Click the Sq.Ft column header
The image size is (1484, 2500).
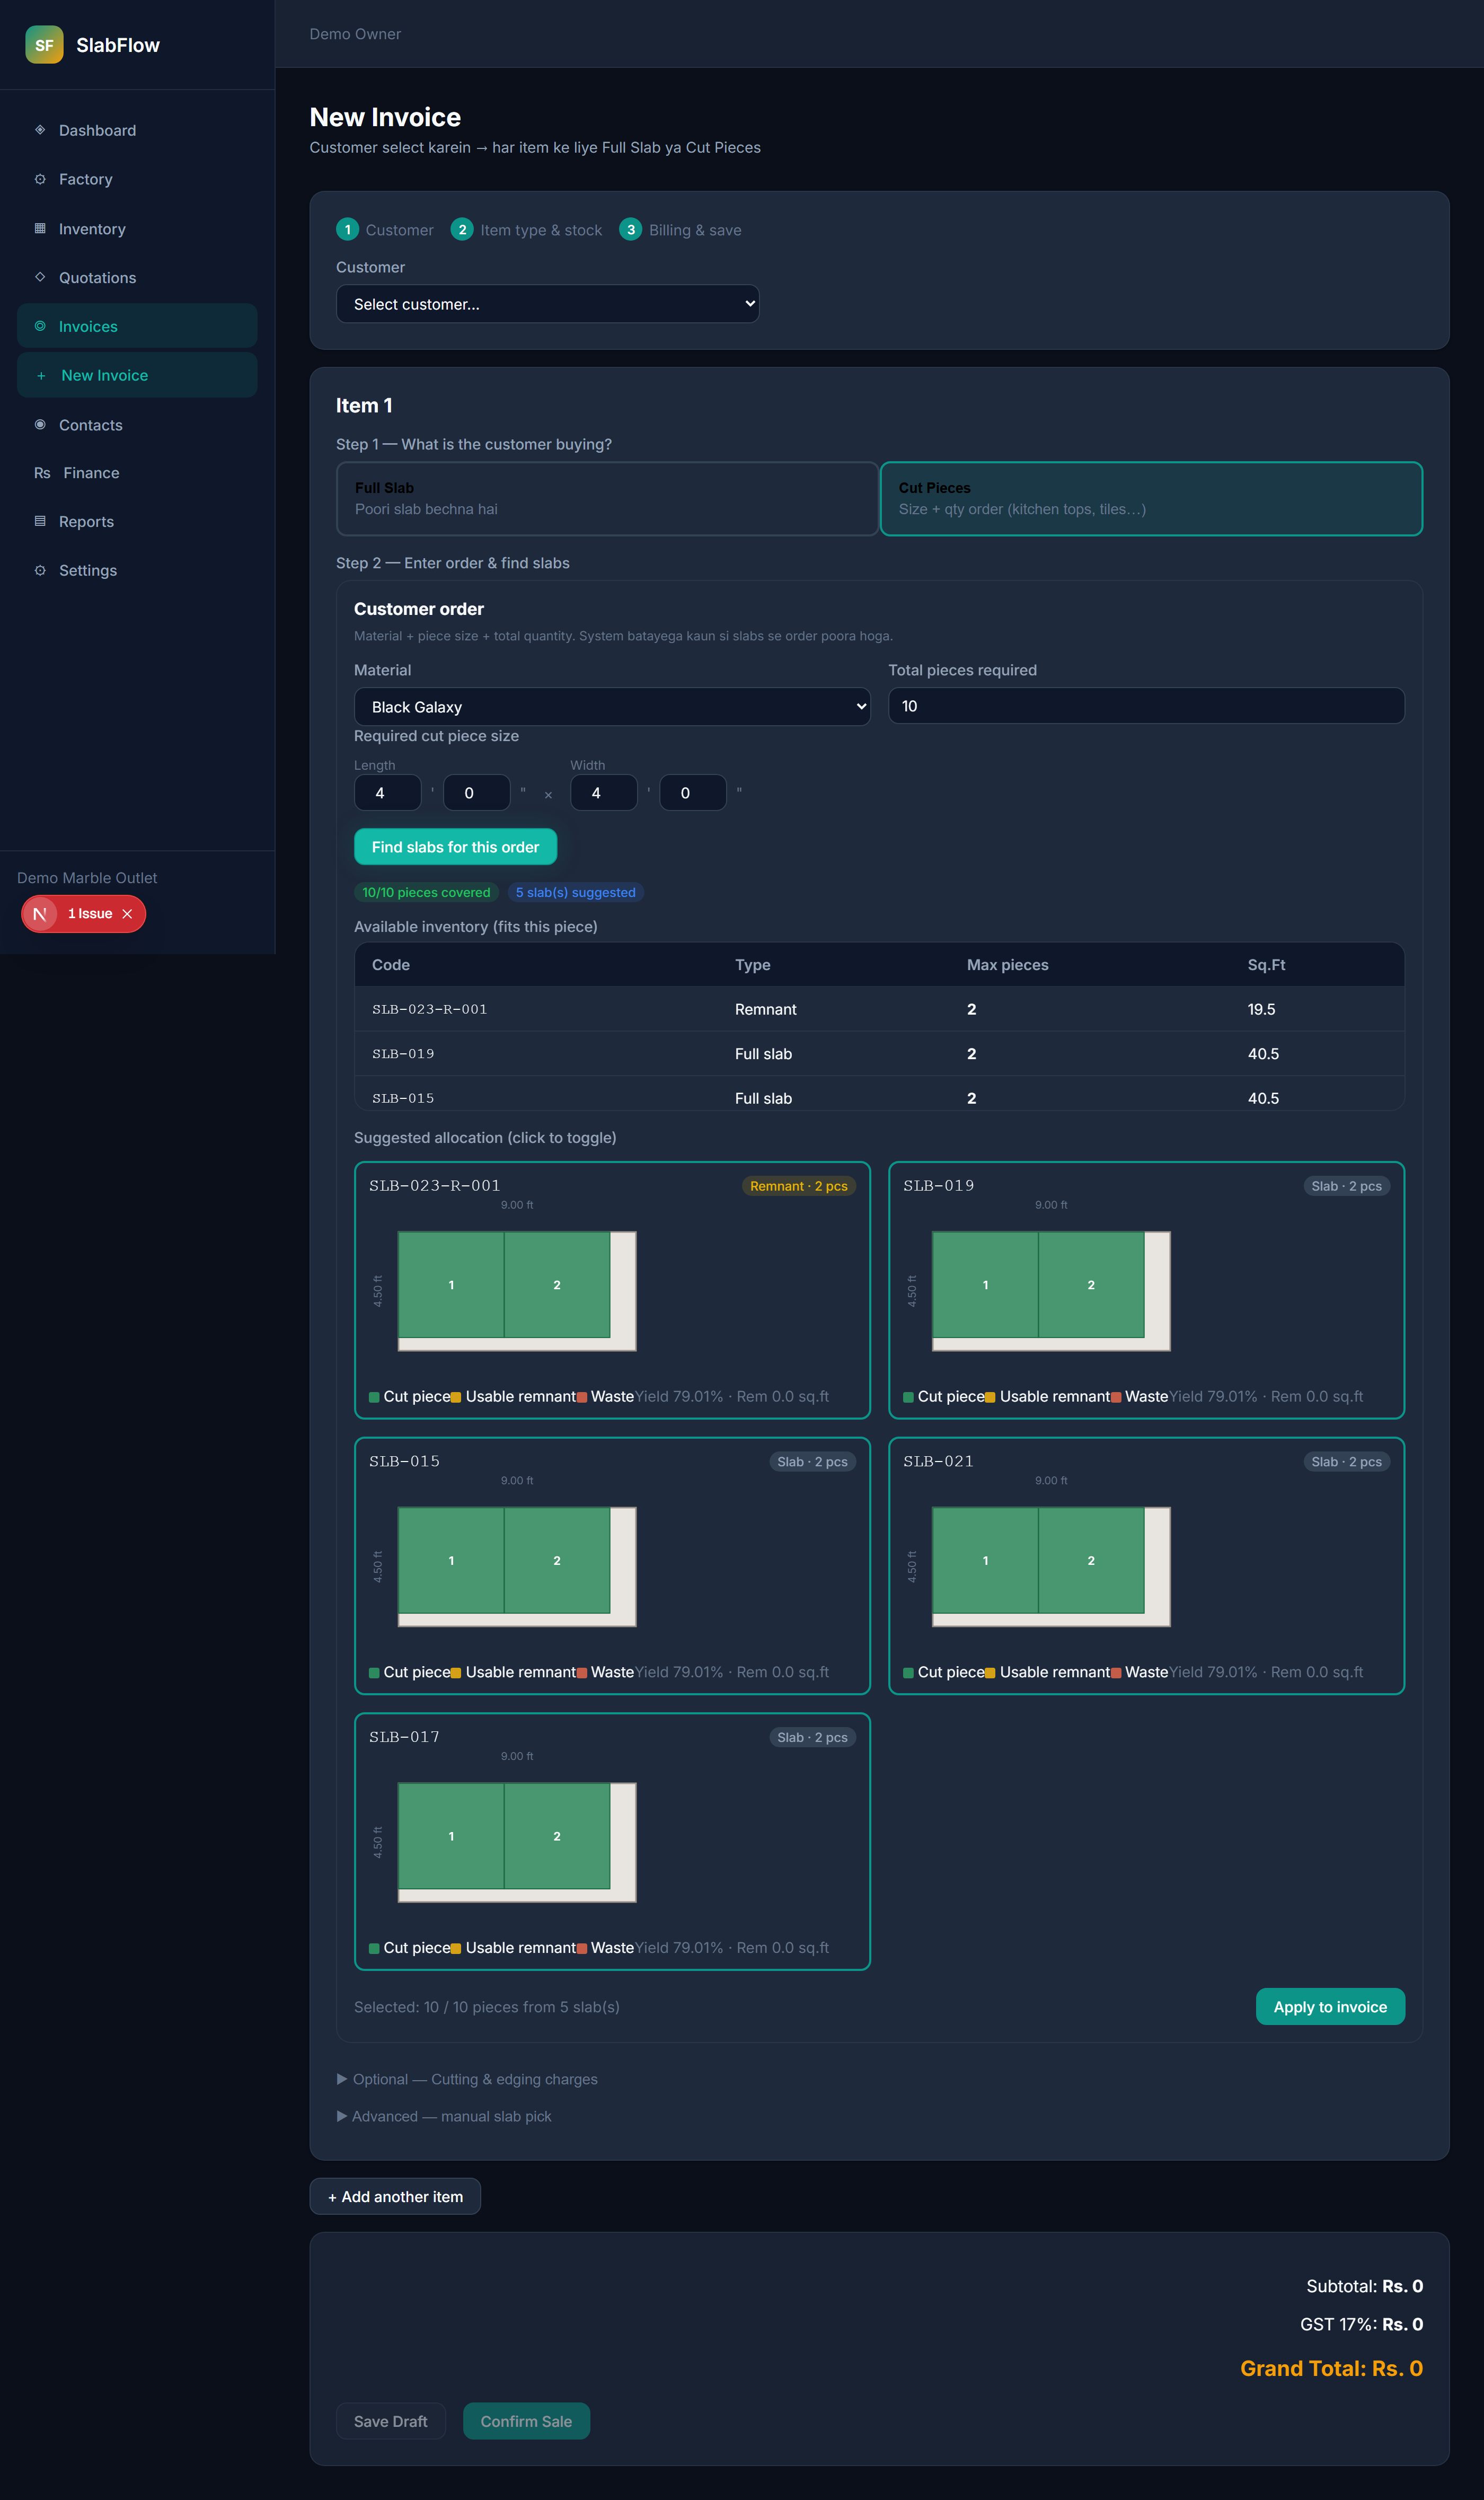(1266, 965)
